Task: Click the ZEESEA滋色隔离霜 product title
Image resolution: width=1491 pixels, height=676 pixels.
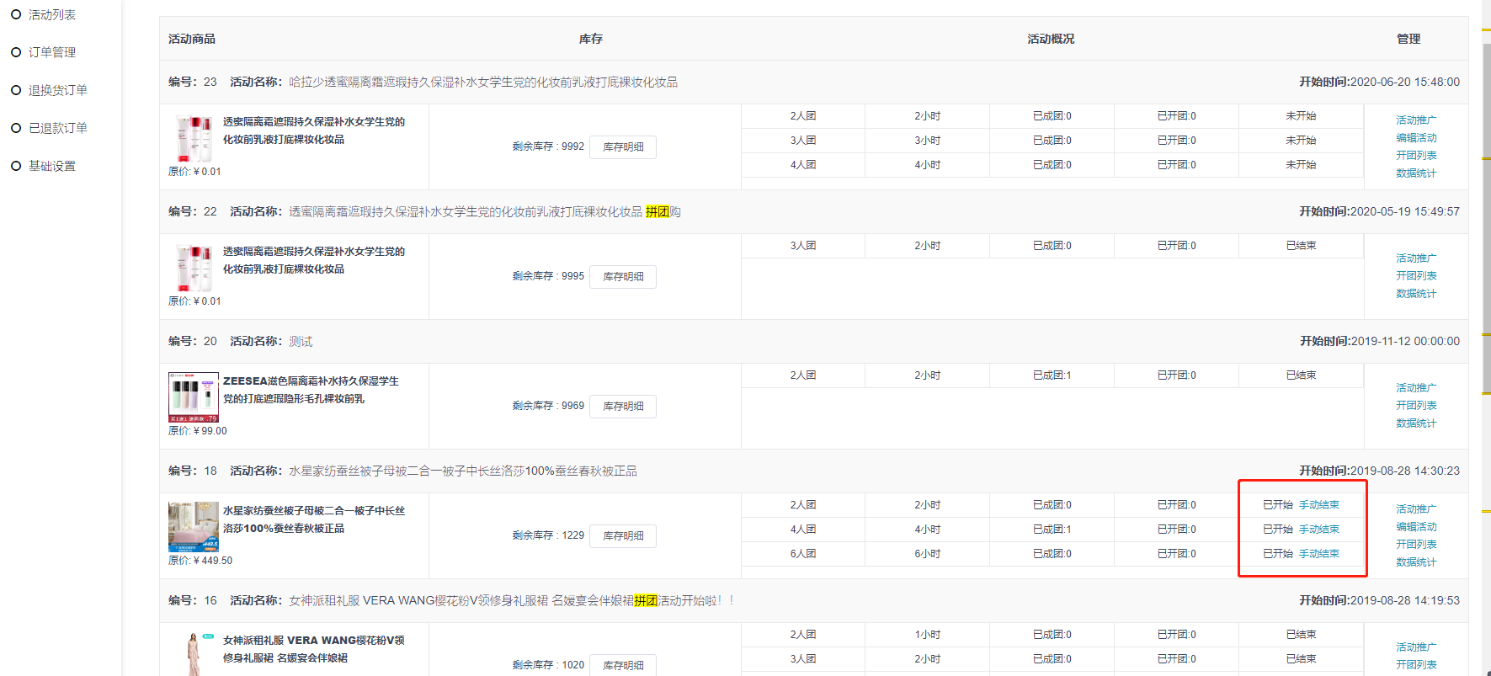Action: pos(311,390)
